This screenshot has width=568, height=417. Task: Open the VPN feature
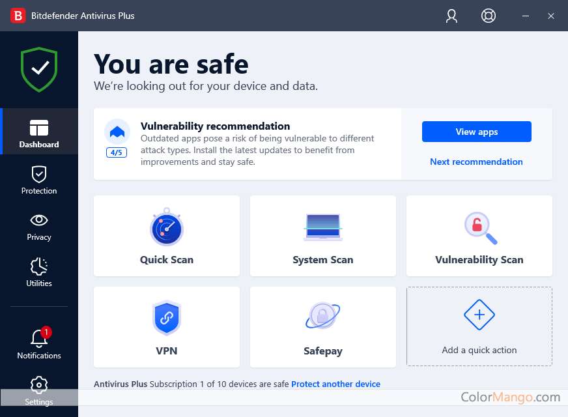tap(167, 326)
